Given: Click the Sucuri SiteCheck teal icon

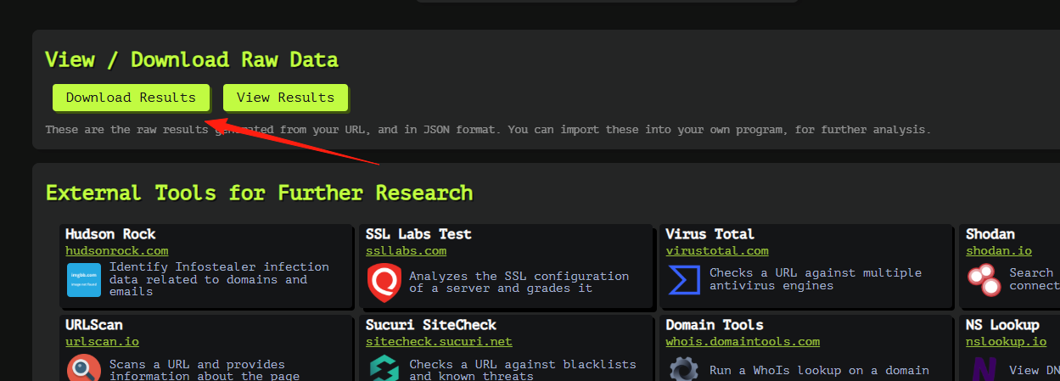Looking at the screenshot, I should 384,369.
